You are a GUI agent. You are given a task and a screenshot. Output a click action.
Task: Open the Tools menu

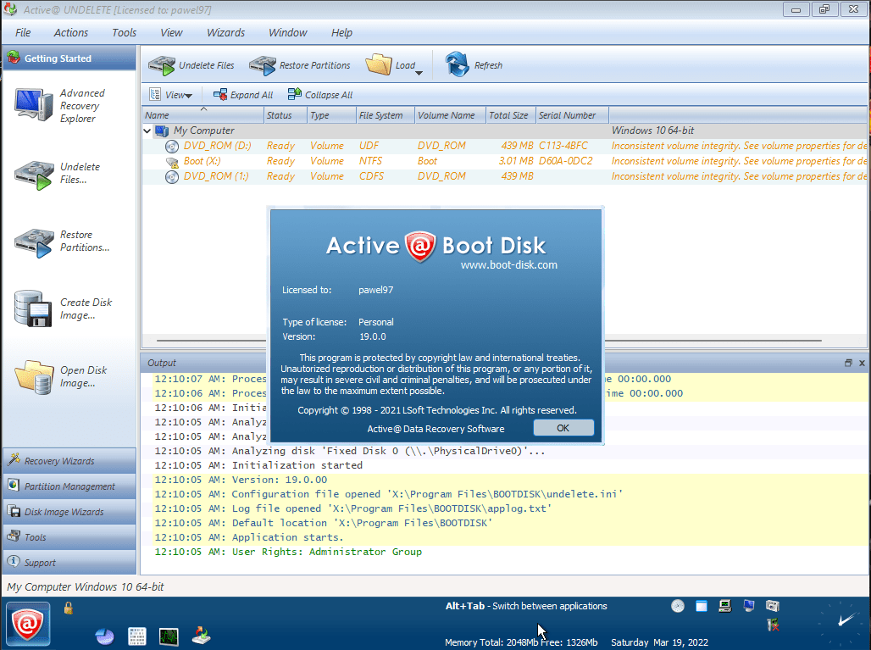124,33
